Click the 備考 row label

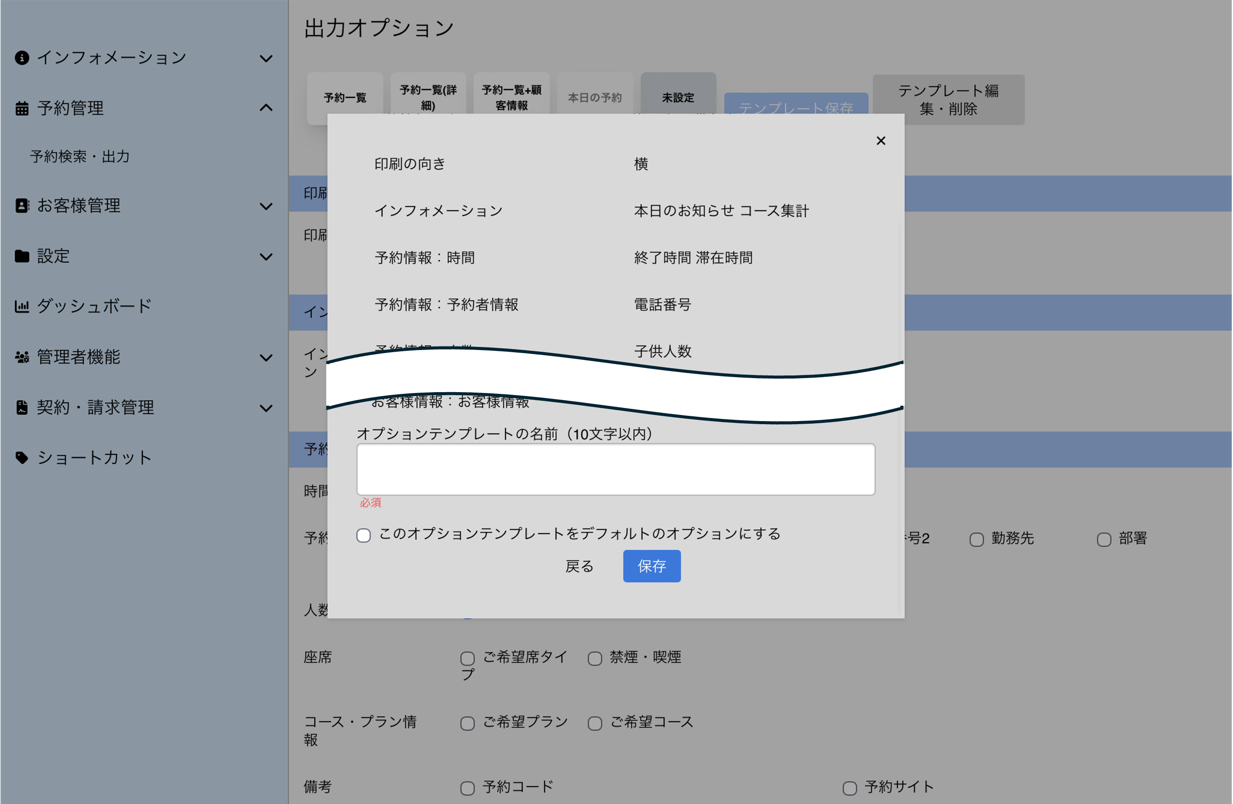click(317, 787)
